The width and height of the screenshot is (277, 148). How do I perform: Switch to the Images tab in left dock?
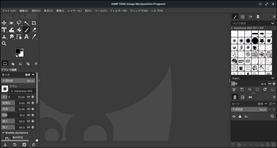(28, 63)
